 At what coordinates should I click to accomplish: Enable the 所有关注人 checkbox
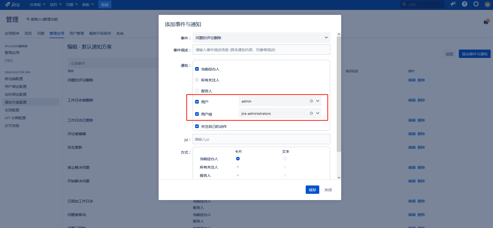click(x=197, y=80)
